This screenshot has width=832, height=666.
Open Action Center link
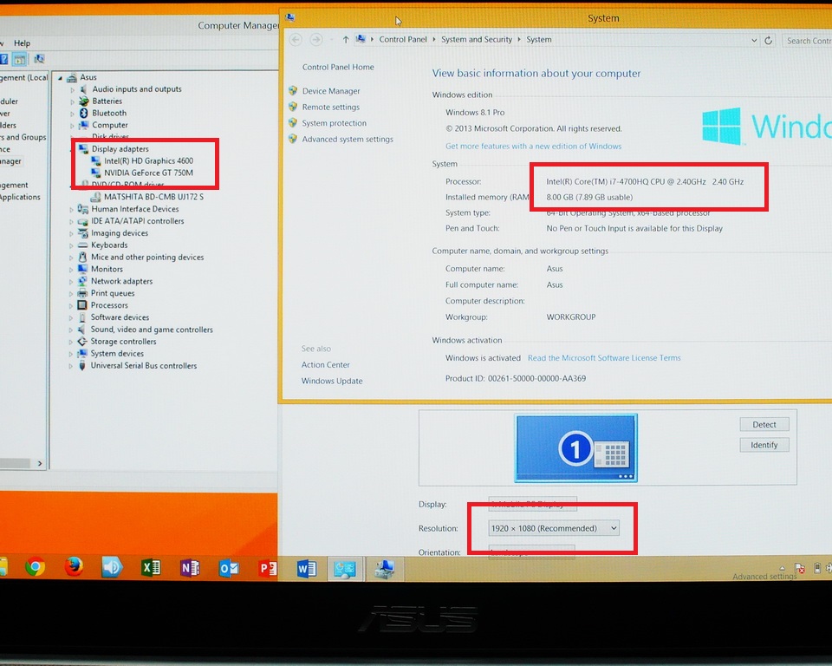[x=325, y=365]
